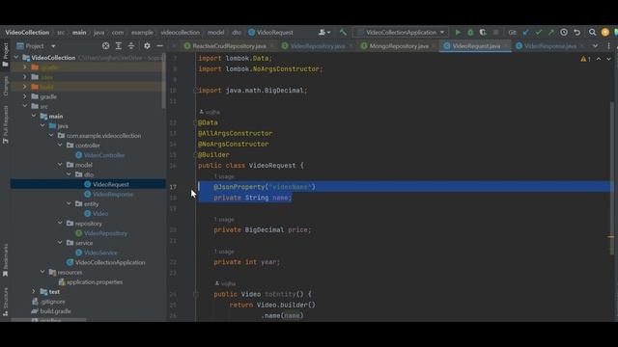Open Git history clock icon
618x347 pixels.
564,32
